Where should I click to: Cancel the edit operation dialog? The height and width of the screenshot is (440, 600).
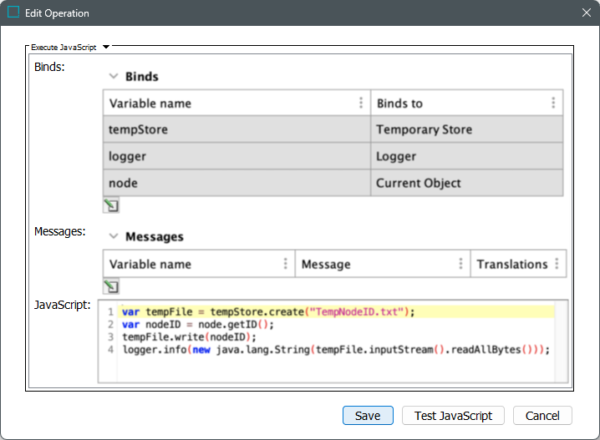[x=542, y=416]
